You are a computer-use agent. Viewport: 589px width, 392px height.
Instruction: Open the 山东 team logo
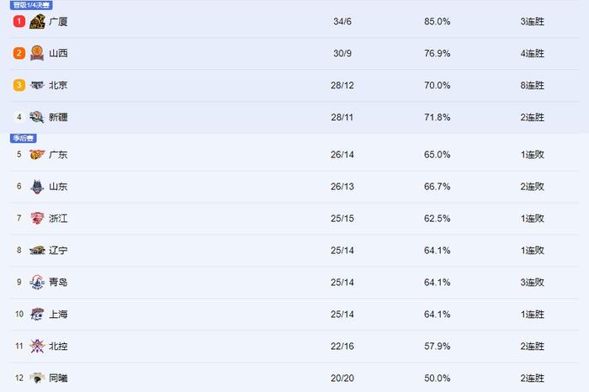(37, 187)
